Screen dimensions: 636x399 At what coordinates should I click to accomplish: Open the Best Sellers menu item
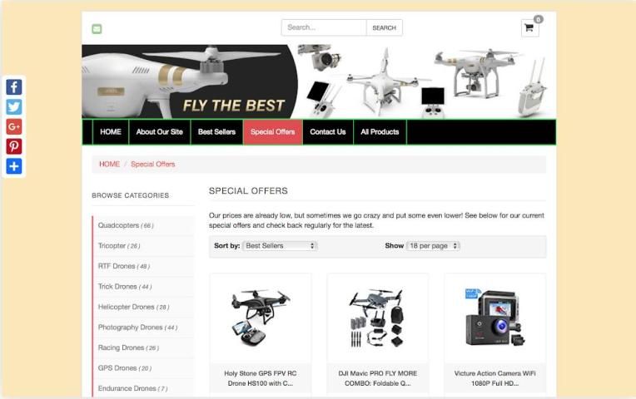216,132
